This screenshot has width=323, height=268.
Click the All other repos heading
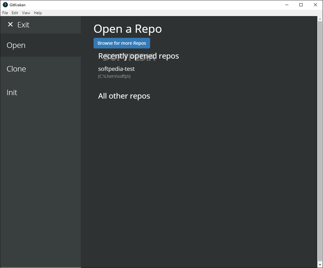click(124, 96)
